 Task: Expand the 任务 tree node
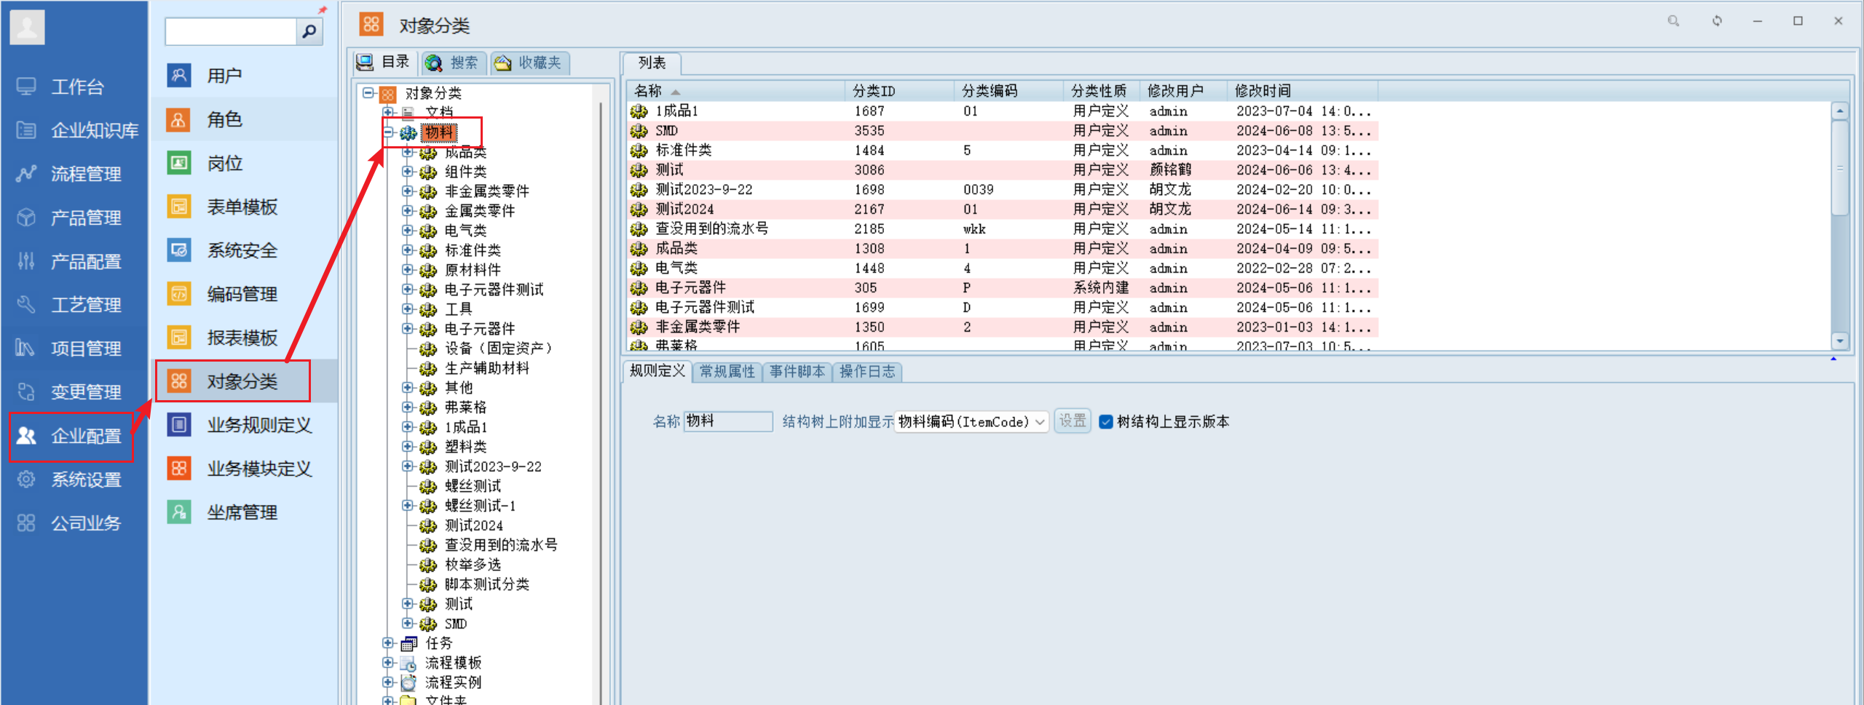[x=389, y=643]
